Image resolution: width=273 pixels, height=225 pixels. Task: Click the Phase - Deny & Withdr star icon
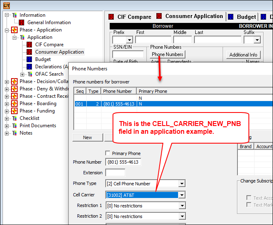point(14,89)
